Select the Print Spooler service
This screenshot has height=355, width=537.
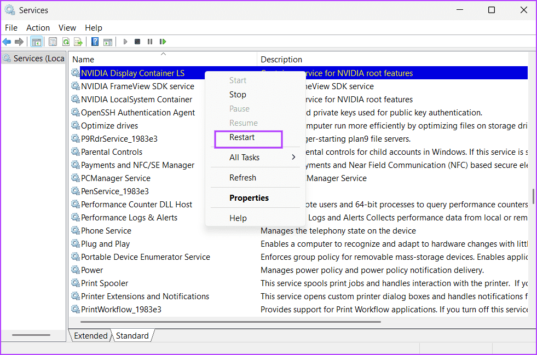(x=105, y=283)
